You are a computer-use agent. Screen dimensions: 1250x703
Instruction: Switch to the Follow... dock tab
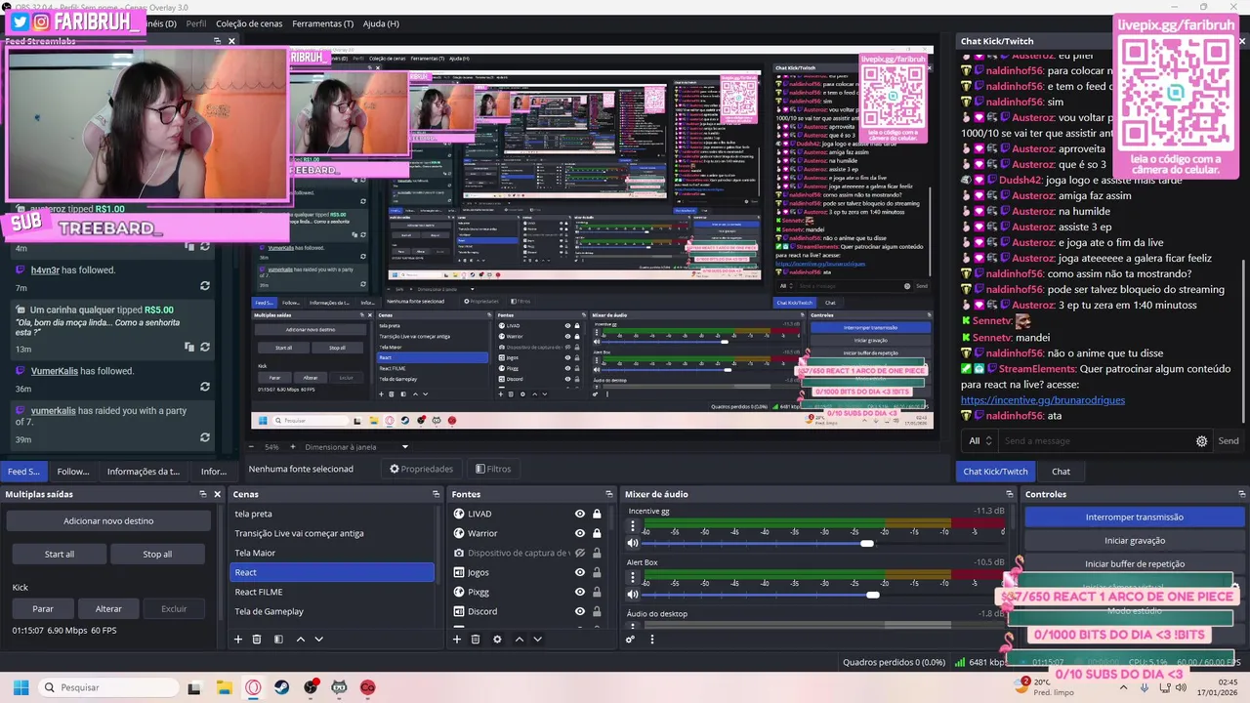coord(73,471)
